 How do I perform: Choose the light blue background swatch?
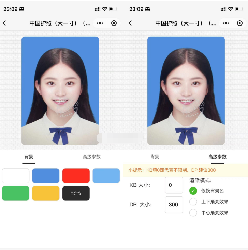coord(106,176)
